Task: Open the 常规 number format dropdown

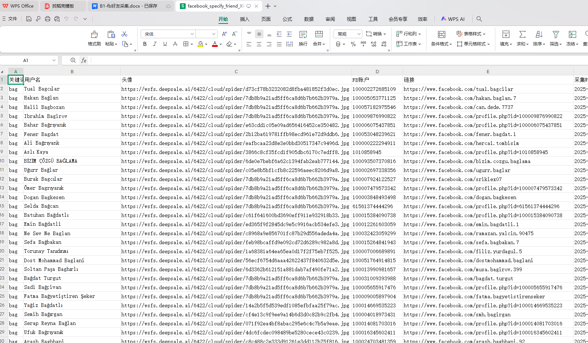Action: click(x=359, y=34)
